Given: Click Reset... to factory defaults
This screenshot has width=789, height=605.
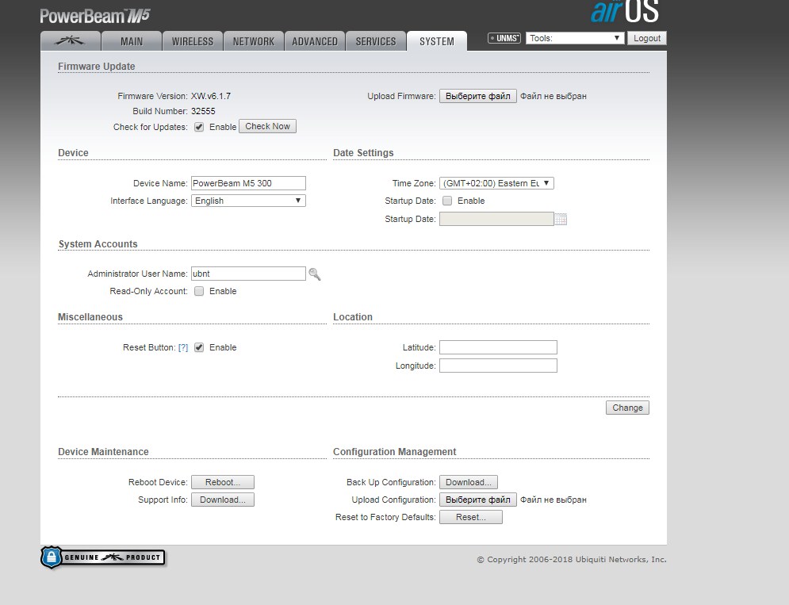Looking at the screenshot, I should point(470,517).
